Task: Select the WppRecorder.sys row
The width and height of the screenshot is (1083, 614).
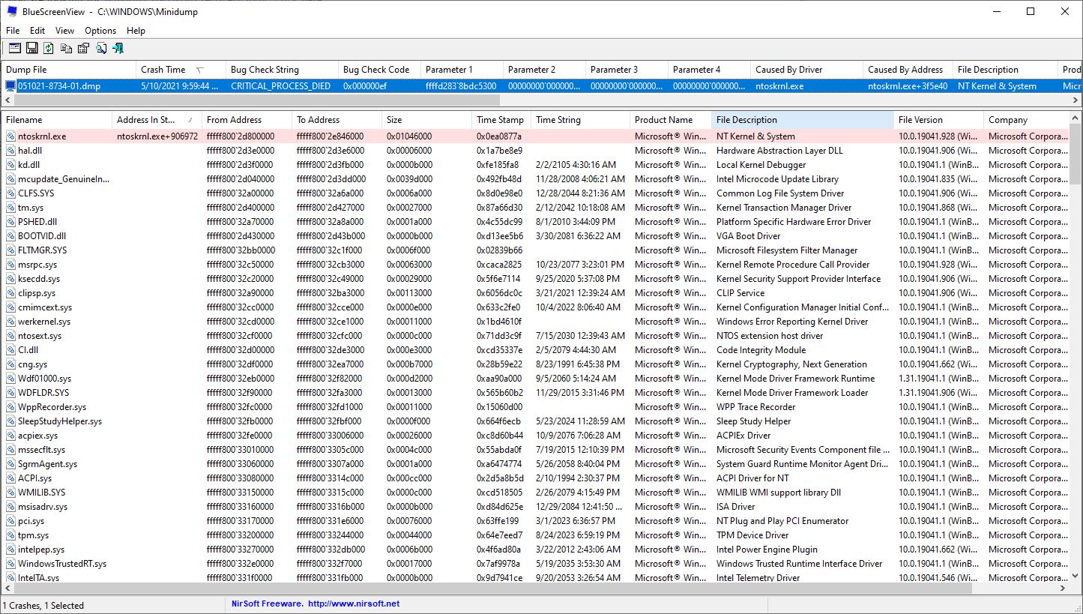Action: pos(535,407)
